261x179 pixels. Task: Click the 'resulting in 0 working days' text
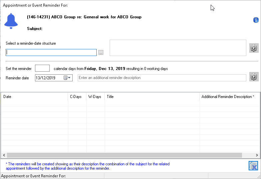click(147, 69)
